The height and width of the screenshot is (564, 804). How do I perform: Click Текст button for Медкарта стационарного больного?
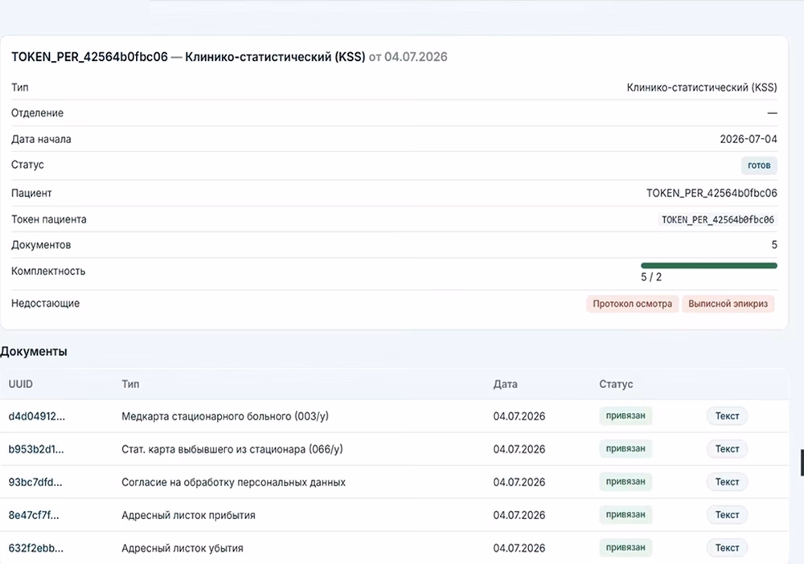[727, 416]
